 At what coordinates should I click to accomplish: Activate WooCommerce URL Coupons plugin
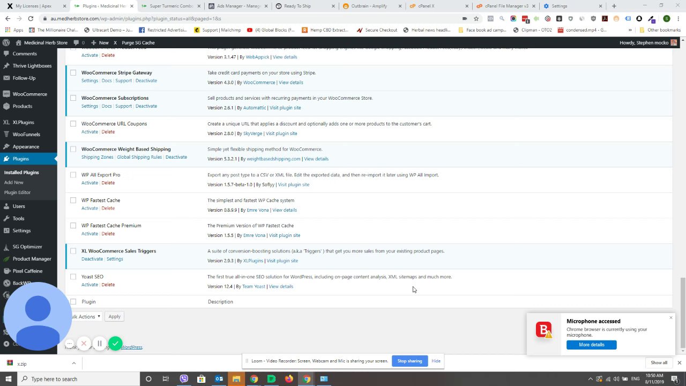click(90, 132)
